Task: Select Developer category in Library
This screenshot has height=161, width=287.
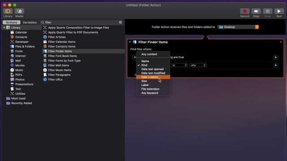Action: click(22, 42)
